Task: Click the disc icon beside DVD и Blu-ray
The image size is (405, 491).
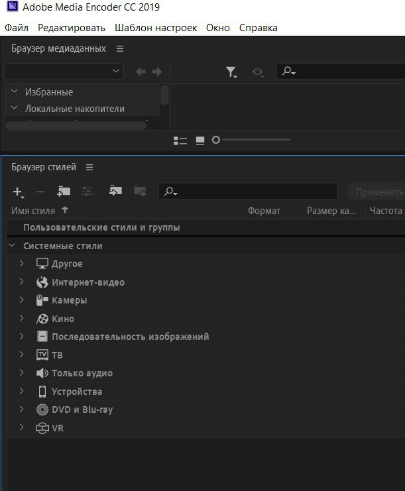Action: (x=42, y=409)
